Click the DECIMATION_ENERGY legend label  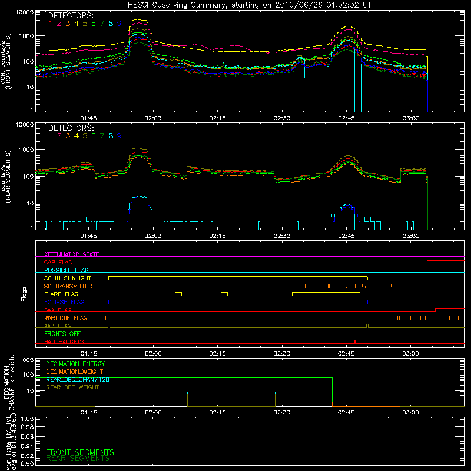75,364
